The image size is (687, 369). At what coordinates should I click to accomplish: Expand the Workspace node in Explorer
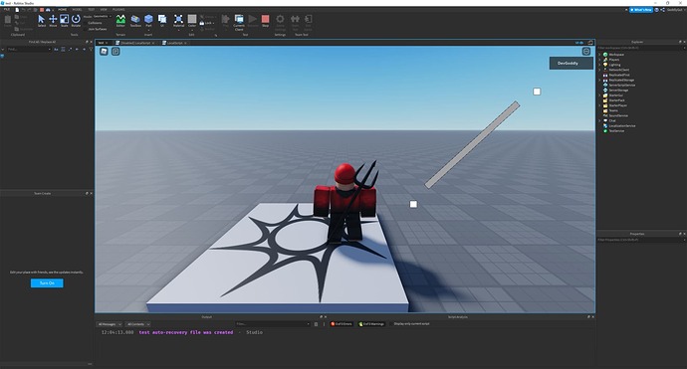pyautogui.click(x=599, y=55)
